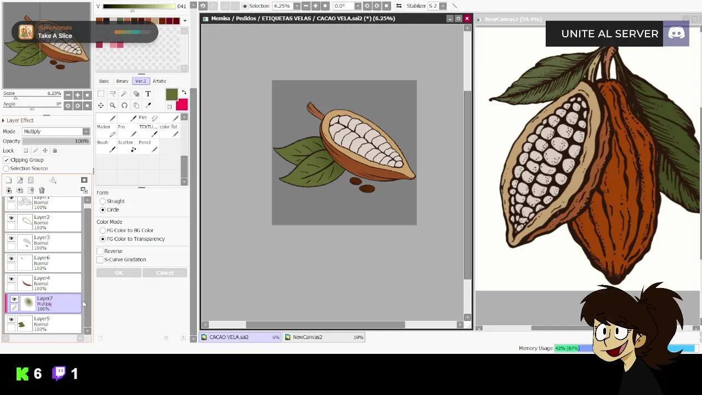Click the transparent color toggle icon
The width and height of the screenshot is (702, 395).
pos(169,106)
